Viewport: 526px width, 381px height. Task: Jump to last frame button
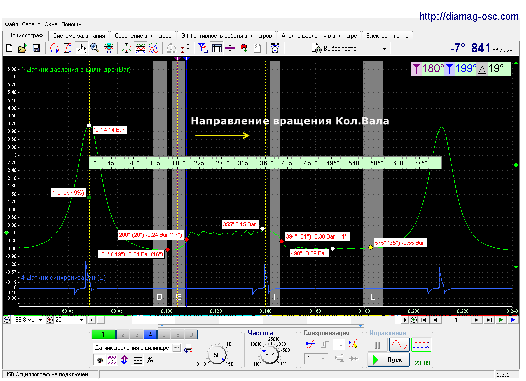489,320
